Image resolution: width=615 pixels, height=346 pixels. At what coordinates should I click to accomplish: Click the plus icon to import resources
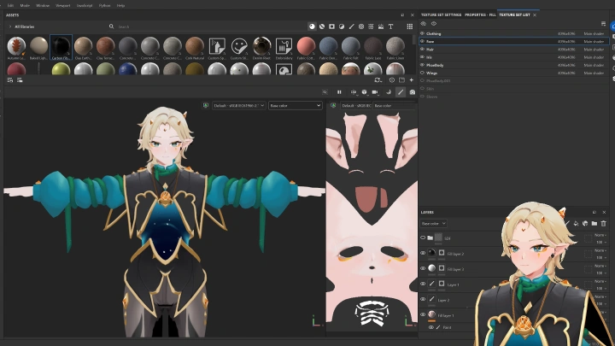[412, 80]
